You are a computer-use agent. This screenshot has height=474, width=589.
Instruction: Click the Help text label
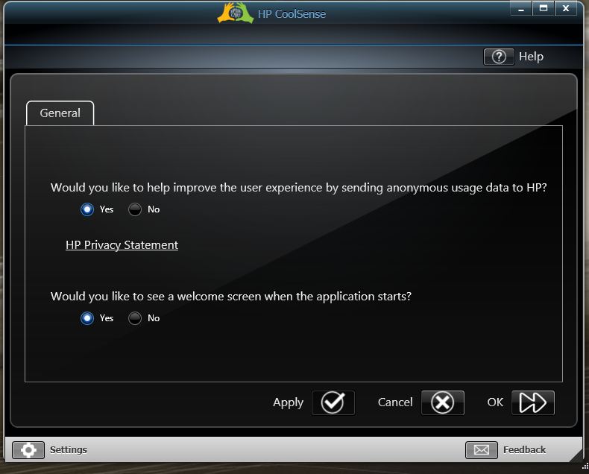coord(531,57)
